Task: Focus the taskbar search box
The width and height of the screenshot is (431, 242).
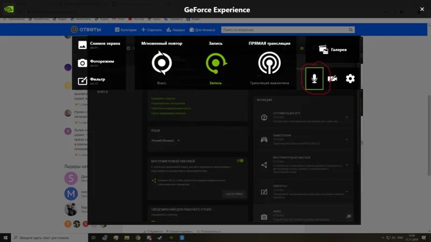Action: (50, 238)
